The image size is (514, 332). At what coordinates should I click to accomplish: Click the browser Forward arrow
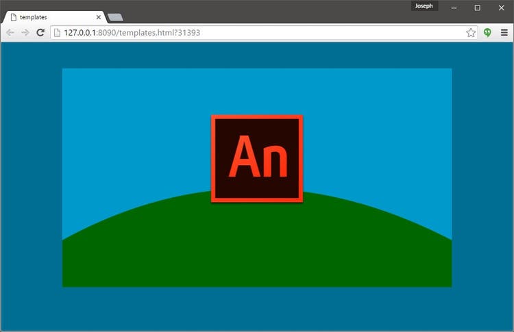pos(25,32)
